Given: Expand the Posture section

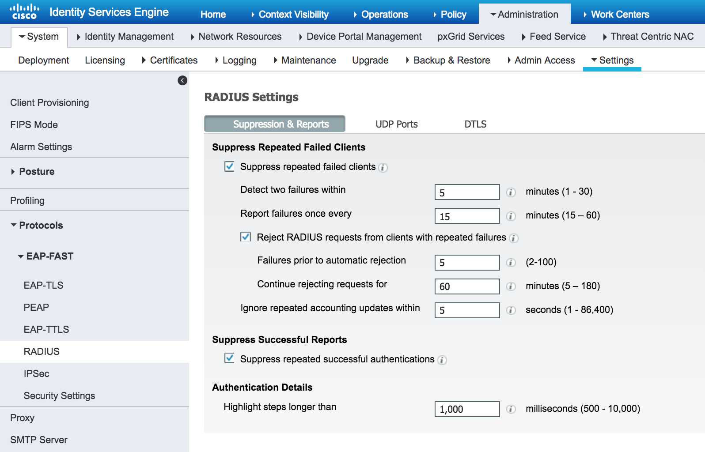Looking at the screenshot, I should coord(33,172).
